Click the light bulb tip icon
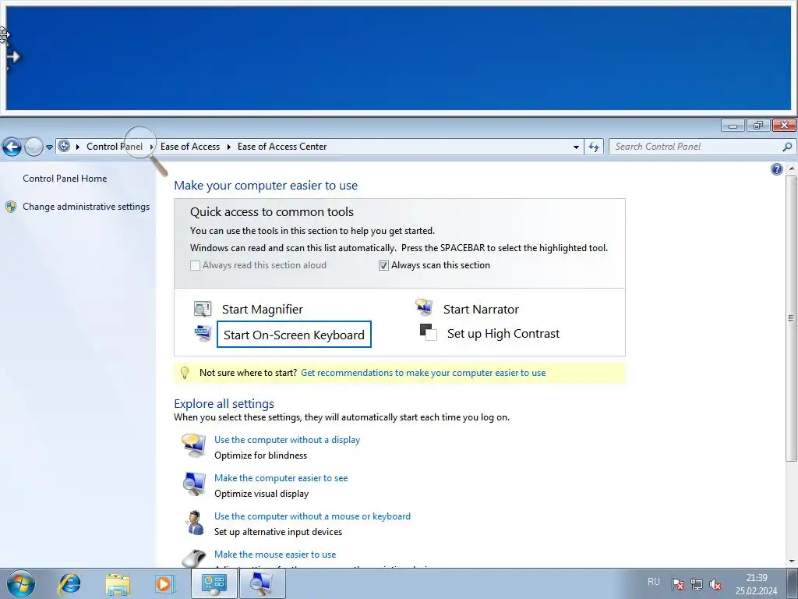This screenshot has width=798, height=599. (x=185, y=373)
